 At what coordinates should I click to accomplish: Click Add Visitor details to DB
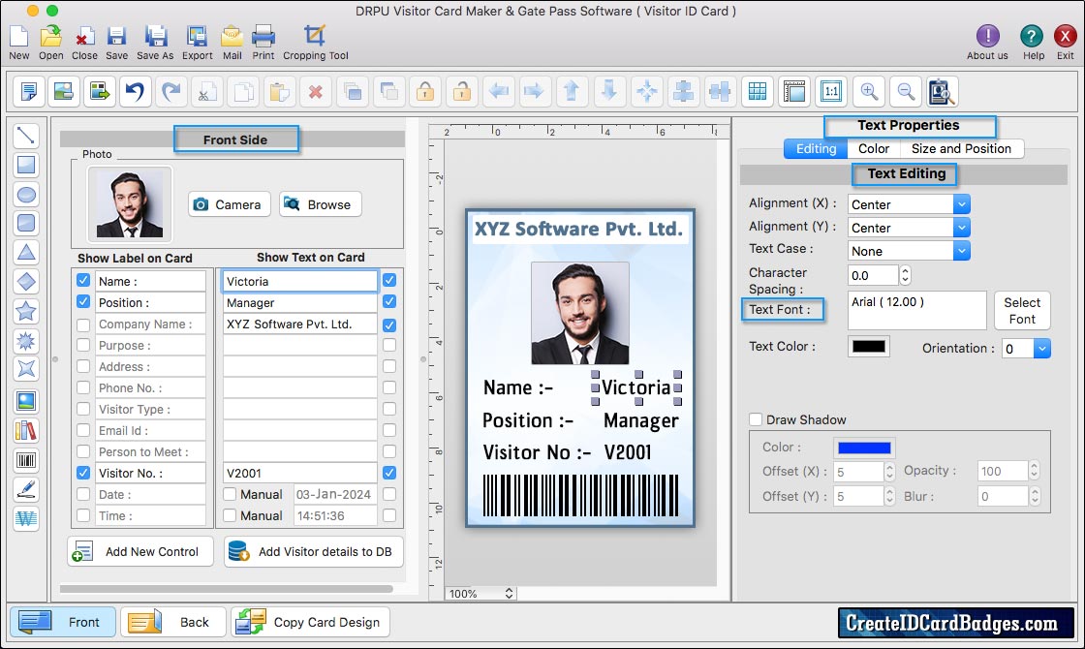click(x=314, y=551)
